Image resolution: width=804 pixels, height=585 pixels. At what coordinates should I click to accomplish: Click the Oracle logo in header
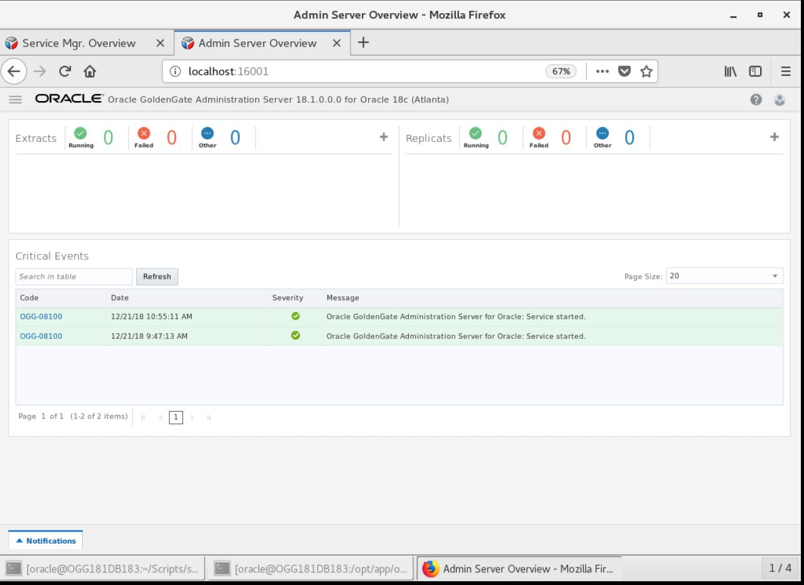point(69,99)
